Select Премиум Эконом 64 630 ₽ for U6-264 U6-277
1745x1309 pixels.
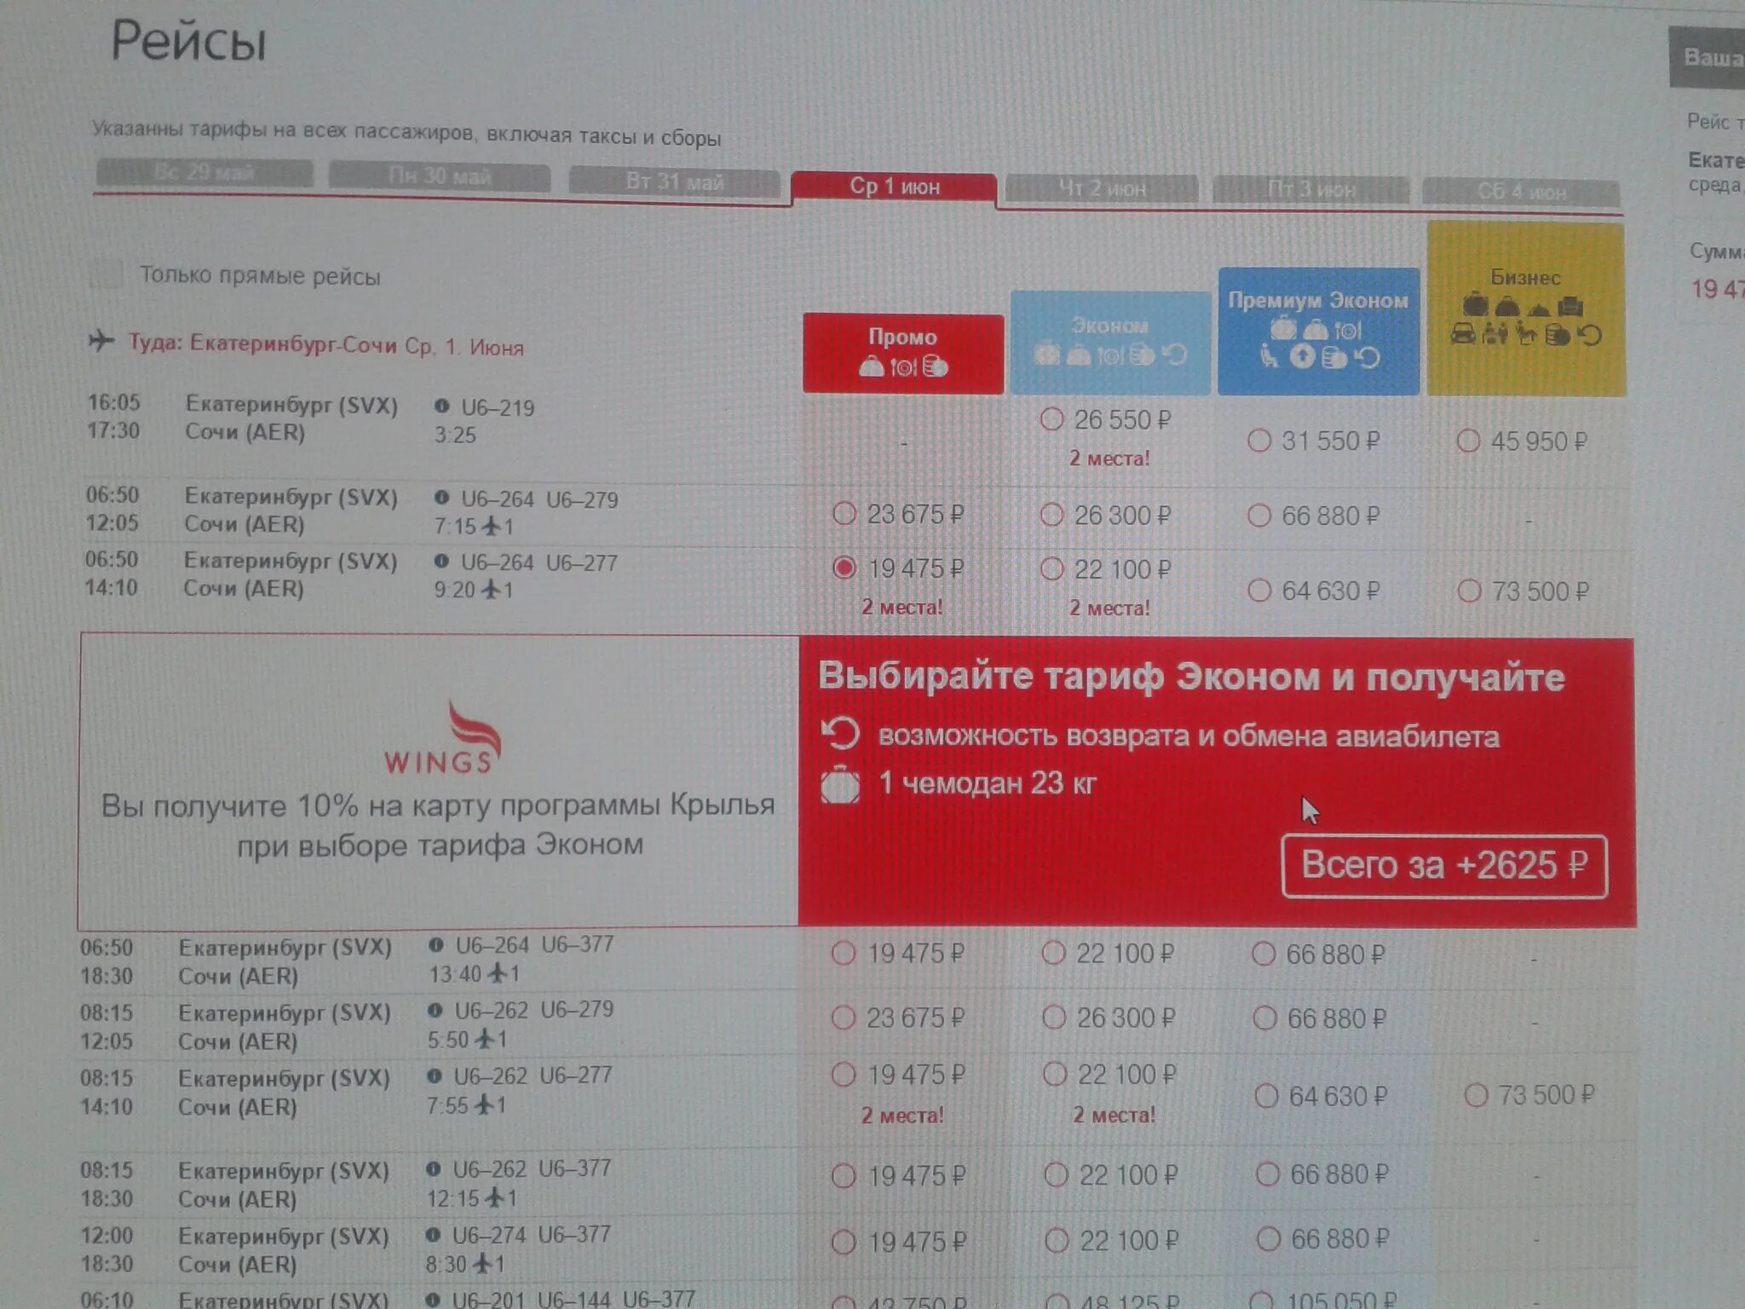click(1260, 590)
